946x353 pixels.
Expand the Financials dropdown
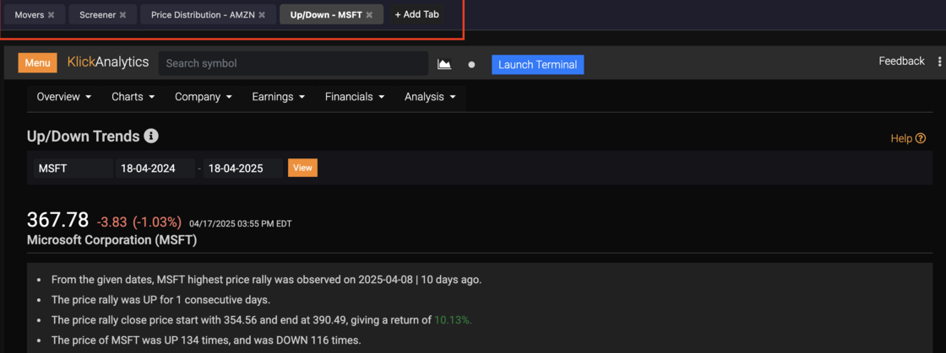point(354,97)
